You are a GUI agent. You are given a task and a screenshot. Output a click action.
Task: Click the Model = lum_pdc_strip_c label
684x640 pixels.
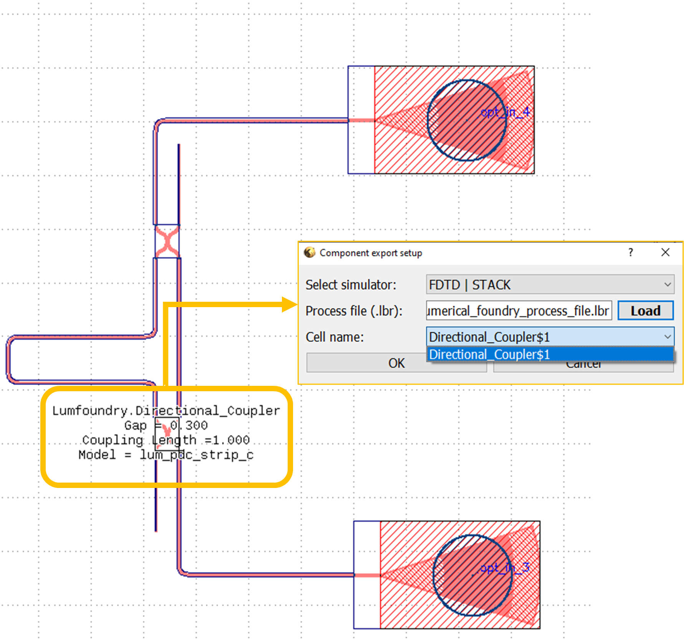click(x=166, y=455)
